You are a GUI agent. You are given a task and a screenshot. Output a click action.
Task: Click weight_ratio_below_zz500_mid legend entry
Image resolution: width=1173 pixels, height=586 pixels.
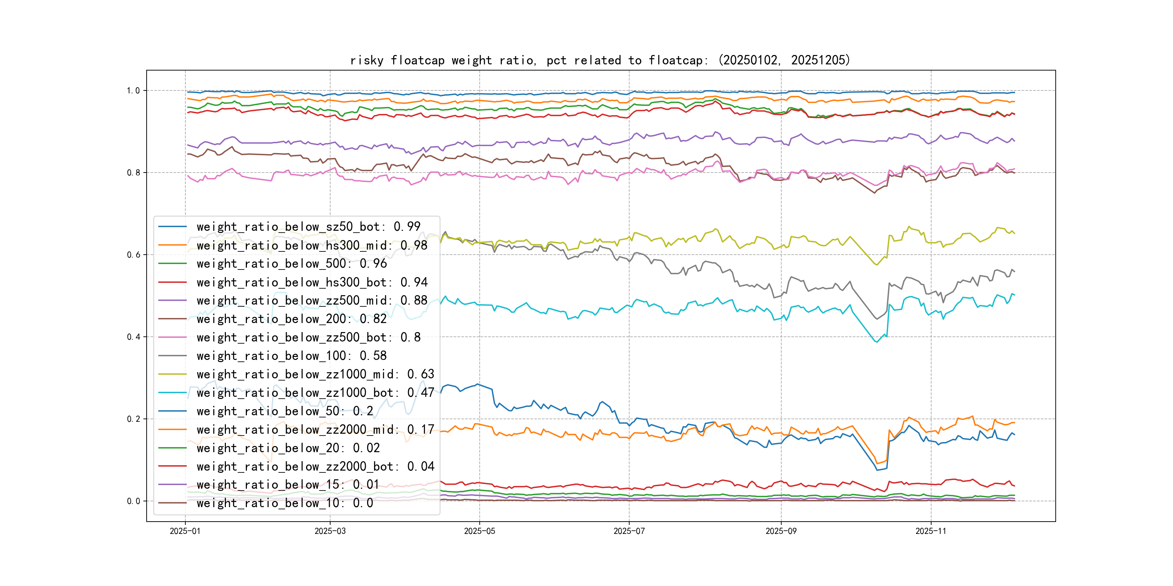(312, 300)
